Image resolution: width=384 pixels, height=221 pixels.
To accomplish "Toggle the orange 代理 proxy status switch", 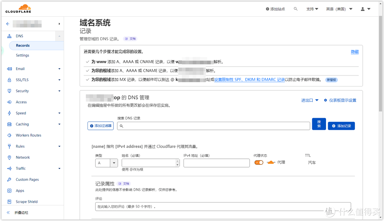I will [258, 162].
